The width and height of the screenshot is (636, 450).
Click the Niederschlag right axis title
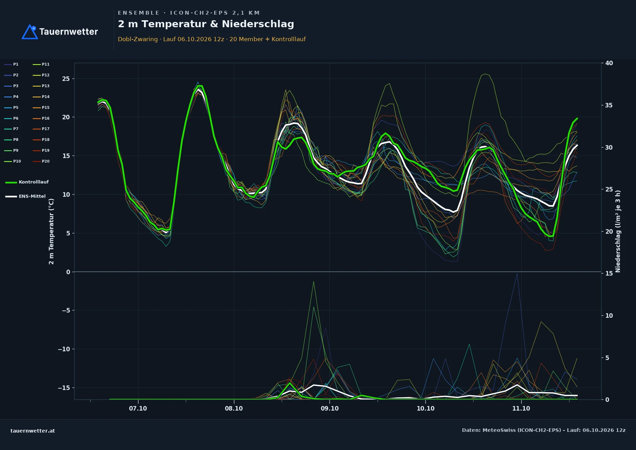coord(618,231)
